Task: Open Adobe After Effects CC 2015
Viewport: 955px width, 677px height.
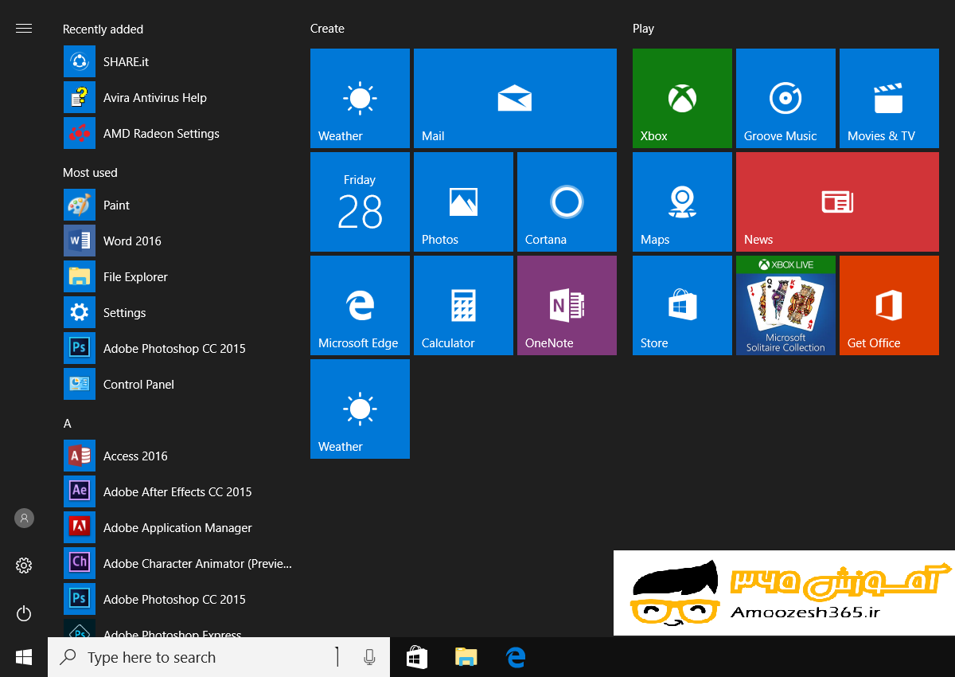Action: [x=179, y=491]
